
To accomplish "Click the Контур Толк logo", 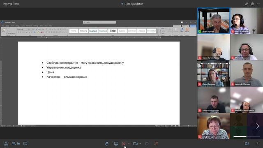I will tap(11, 4).
